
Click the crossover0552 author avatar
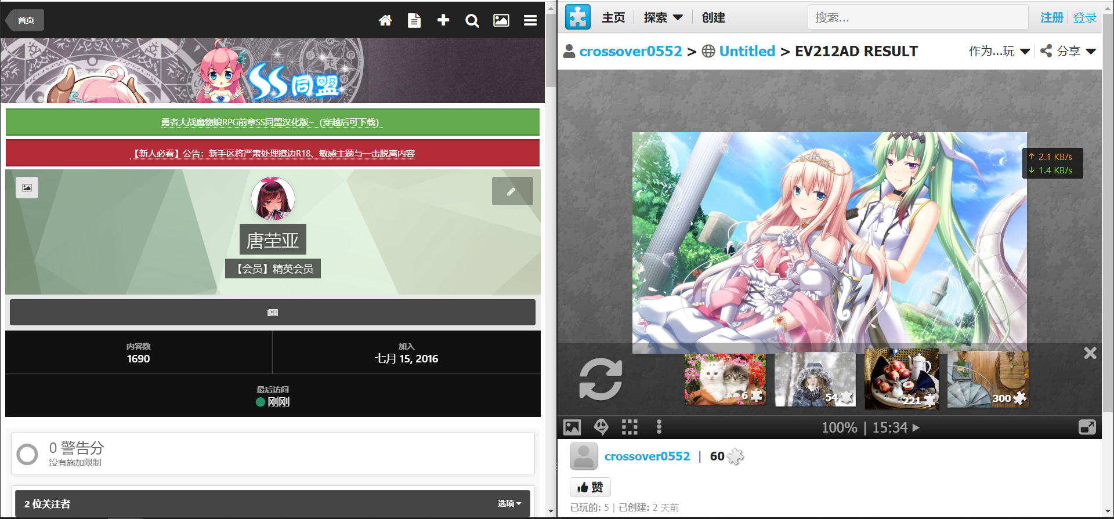(x=583, y=456)
